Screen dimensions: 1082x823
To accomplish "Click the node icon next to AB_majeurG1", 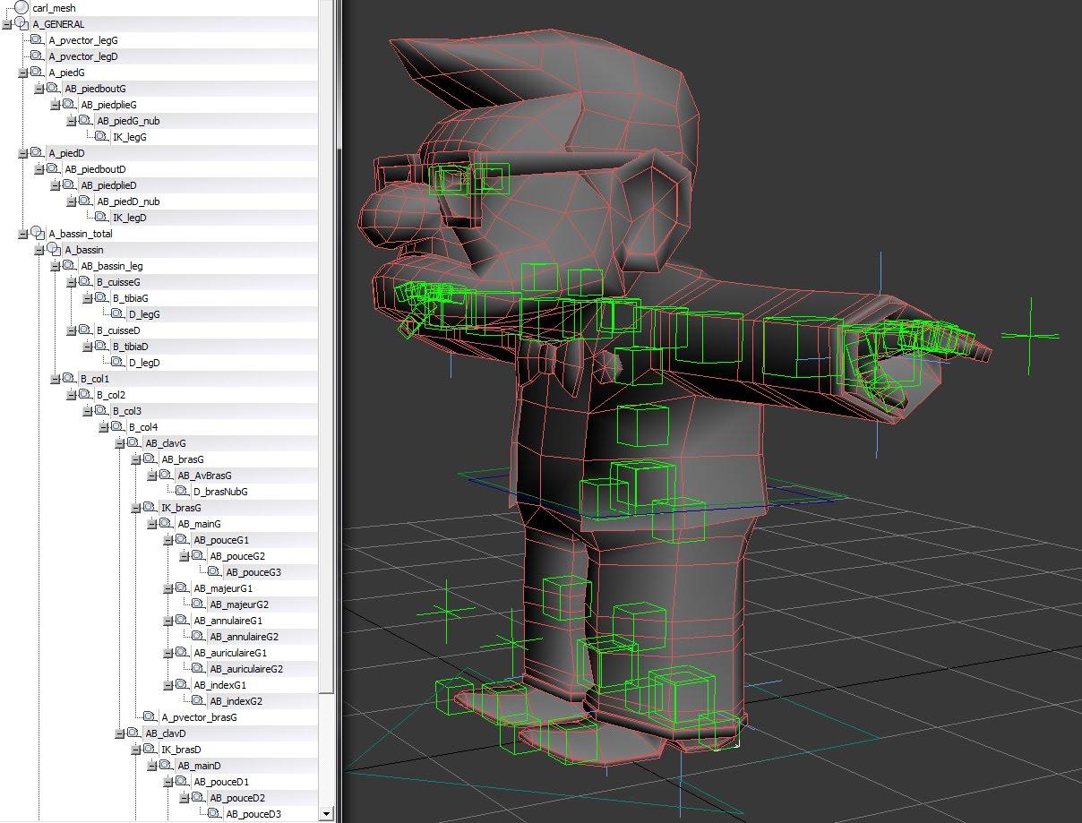I will [x=182, y=588].
